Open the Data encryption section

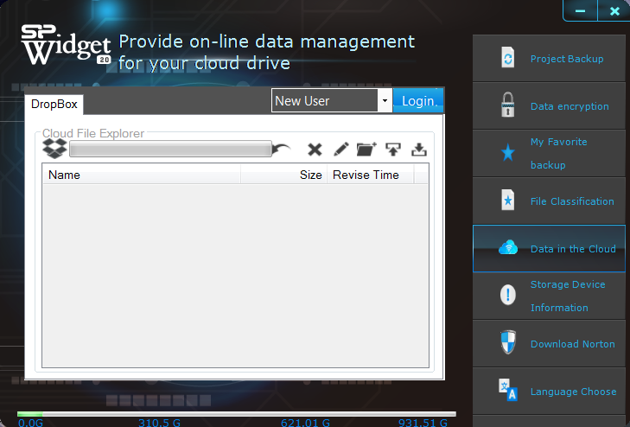click(549, 106)
